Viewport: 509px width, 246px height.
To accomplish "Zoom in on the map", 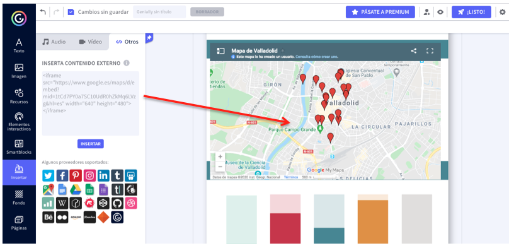I will click(220, 156).
